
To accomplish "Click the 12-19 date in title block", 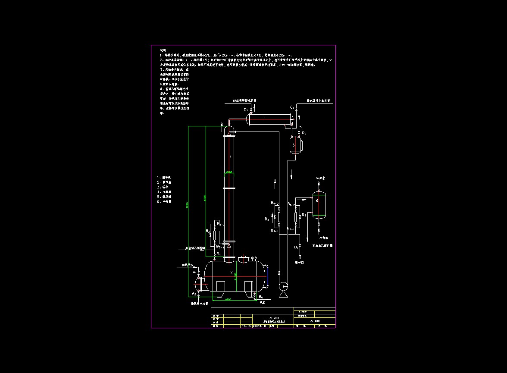I will coord(246,326).
